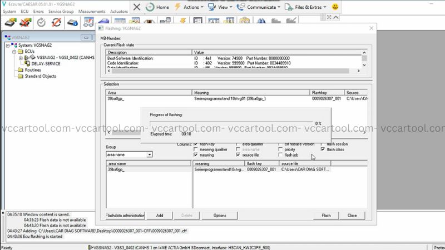Click the fullscreen arrows icon

click(329, 17)
